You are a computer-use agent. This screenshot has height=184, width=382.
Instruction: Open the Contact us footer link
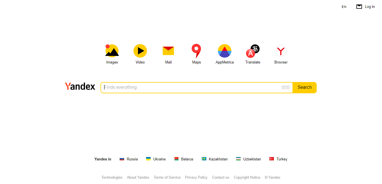pos(220,177)
